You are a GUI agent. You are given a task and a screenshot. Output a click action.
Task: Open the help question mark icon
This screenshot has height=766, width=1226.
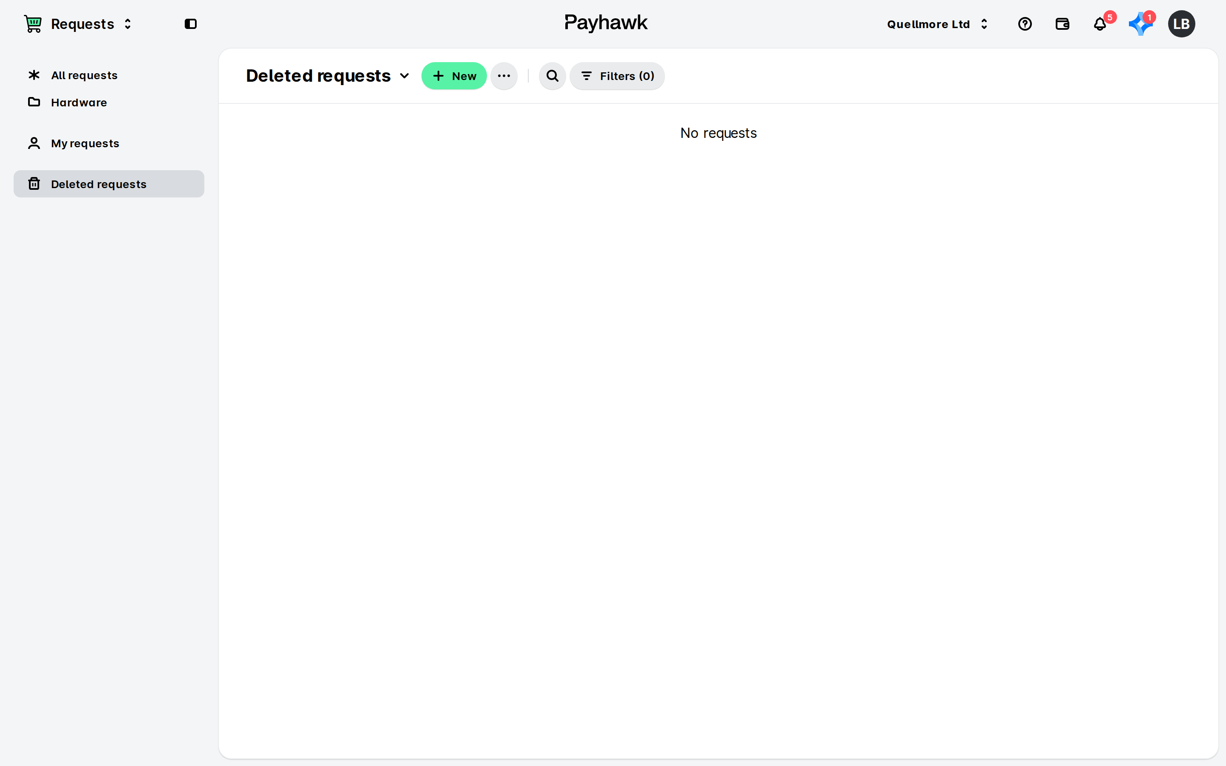pyautogui.click(x=1025, y=24)
